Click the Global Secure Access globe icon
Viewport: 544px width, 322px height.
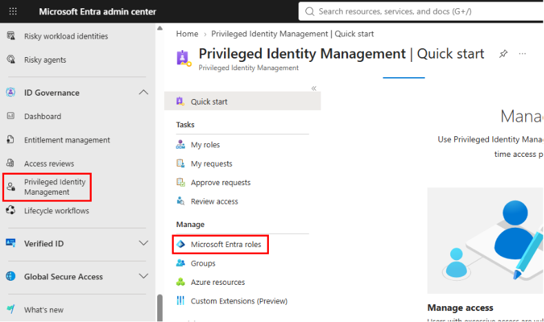pos(11,277)
